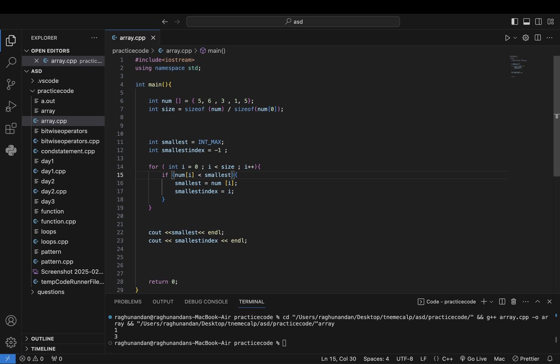
Task: Open Customize Layout button
Action: click(550, 21)
